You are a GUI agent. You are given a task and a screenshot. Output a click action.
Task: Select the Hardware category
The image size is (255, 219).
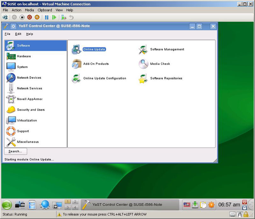[36, 56]
